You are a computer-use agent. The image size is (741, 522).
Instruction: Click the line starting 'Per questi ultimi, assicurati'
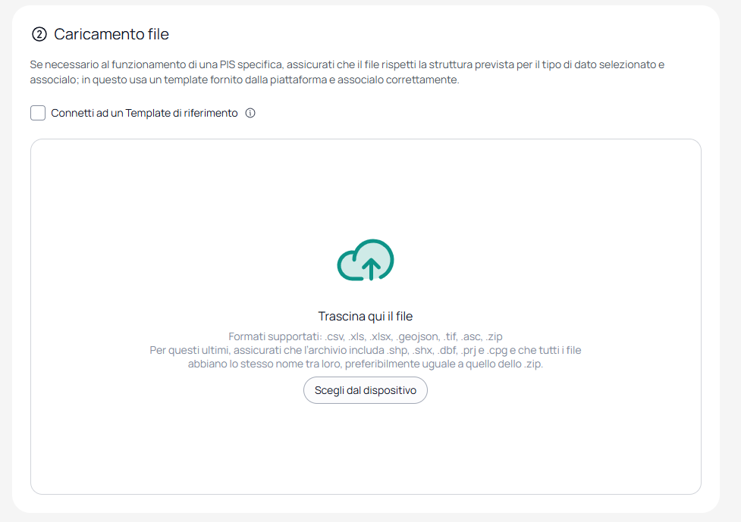pos(366,350)
